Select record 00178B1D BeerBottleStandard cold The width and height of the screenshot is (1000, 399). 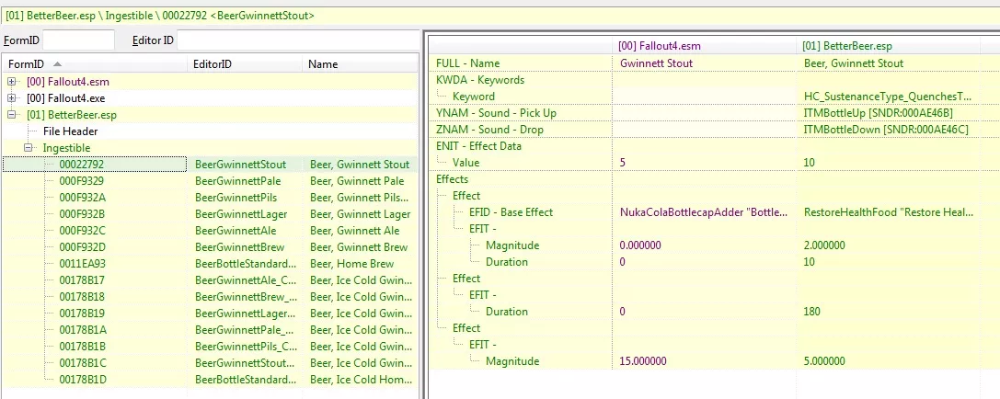click(211, 380)
